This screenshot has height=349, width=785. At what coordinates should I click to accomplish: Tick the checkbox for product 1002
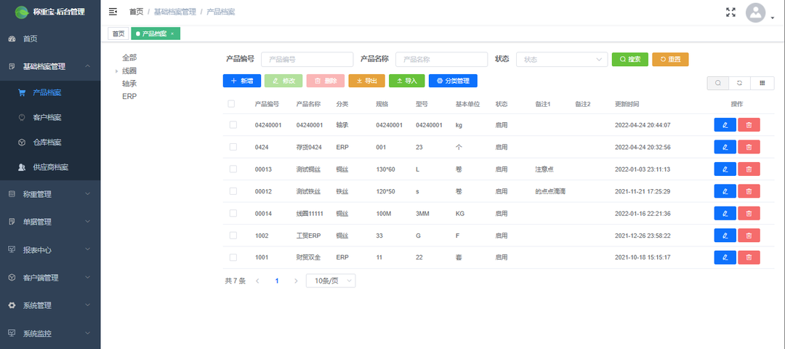233,236
